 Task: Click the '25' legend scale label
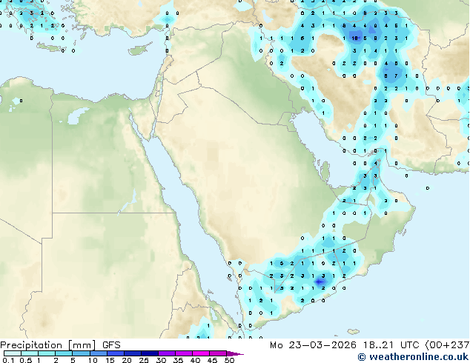tap(144, 360)
